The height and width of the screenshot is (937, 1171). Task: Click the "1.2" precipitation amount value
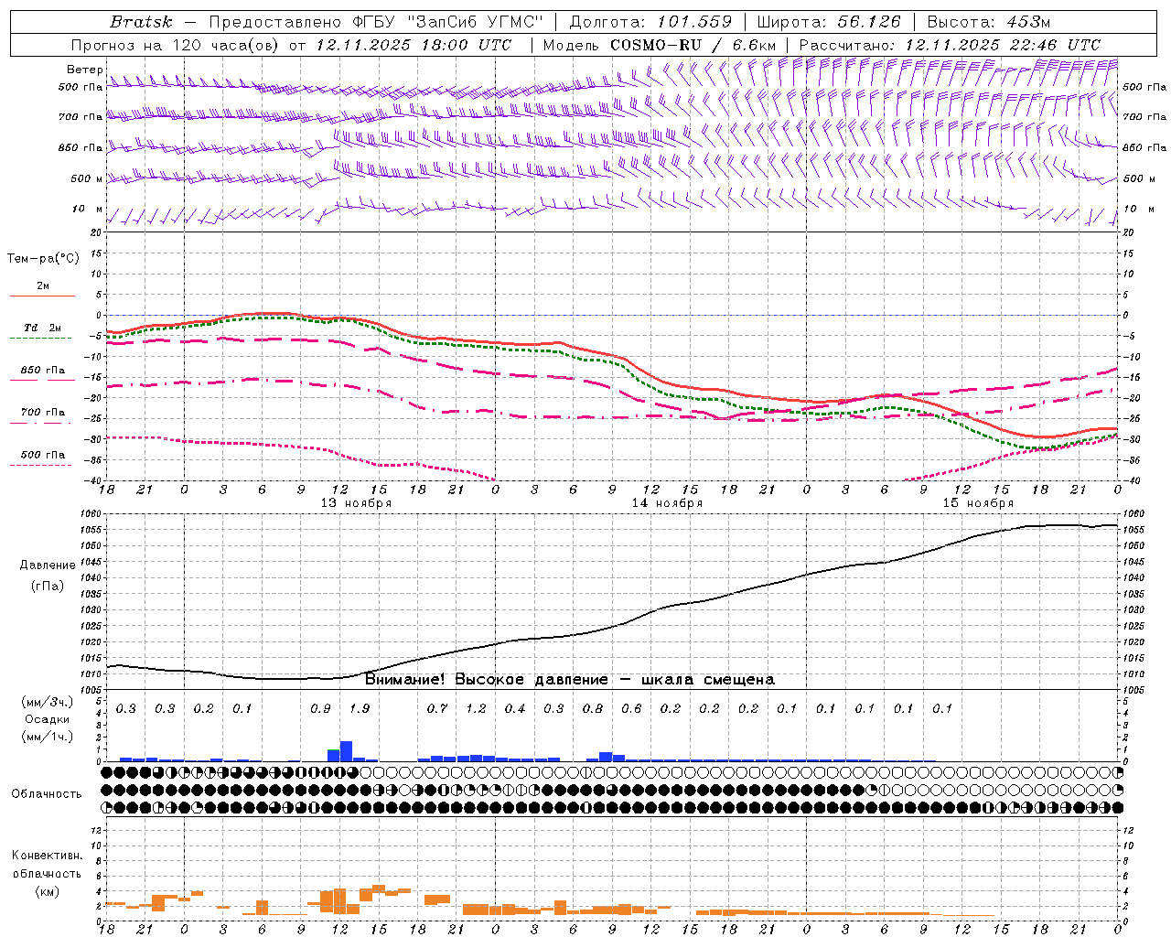[476, 709]
